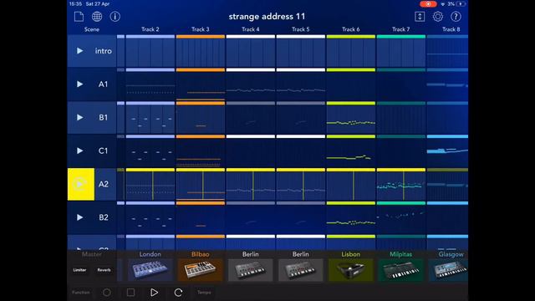Select the Track 5 header
535x301 pixels.
click(301, 29)
